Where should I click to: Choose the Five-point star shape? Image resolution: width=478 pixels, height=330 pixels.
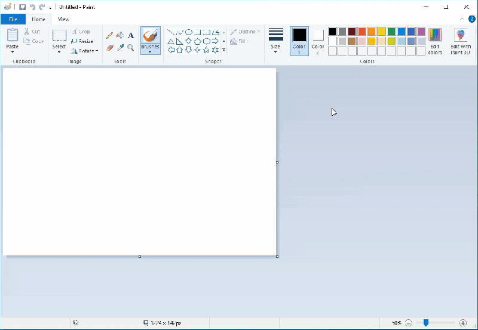[x=206, y=50]
